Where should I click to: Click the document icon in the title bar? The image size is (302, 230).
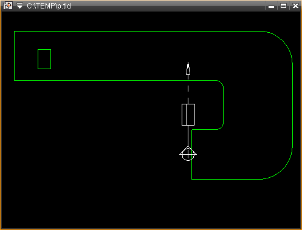click(x=8, y=5)
